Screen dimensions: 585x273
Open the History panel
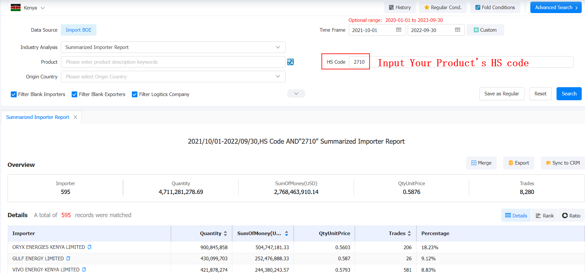point(400,8)
